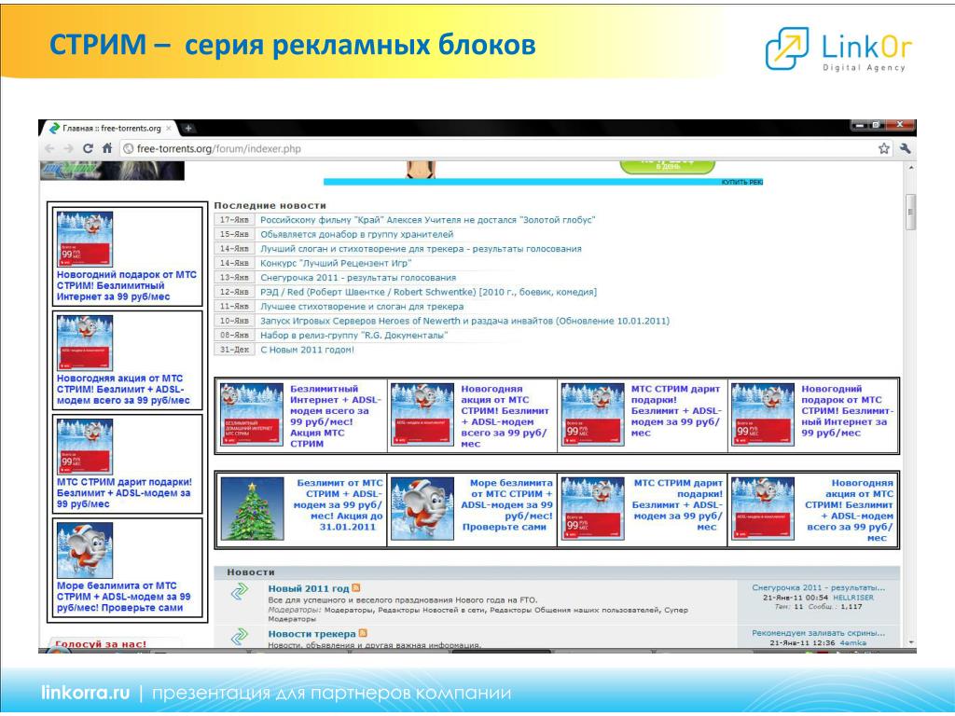Open a new tab with the plus button
955x716 pixels.
[x=188, y=128]
